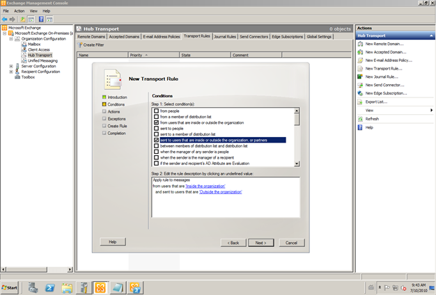The width and height of the screenshot is (436, 295).
Task: Click the Refresh icon in Actions pane
Action: pyautogui.click(x=360, y=119)
